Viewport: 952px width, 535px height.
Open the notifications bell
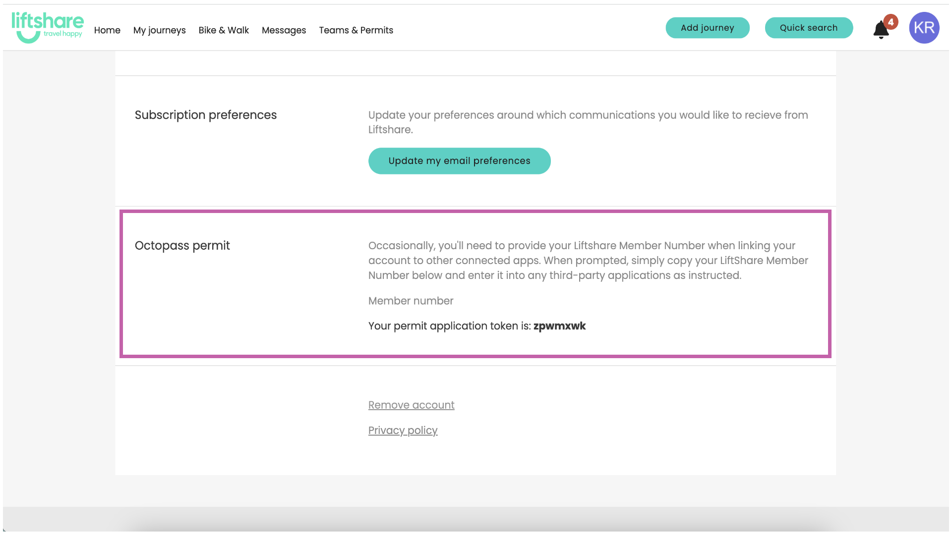point(881,30)
